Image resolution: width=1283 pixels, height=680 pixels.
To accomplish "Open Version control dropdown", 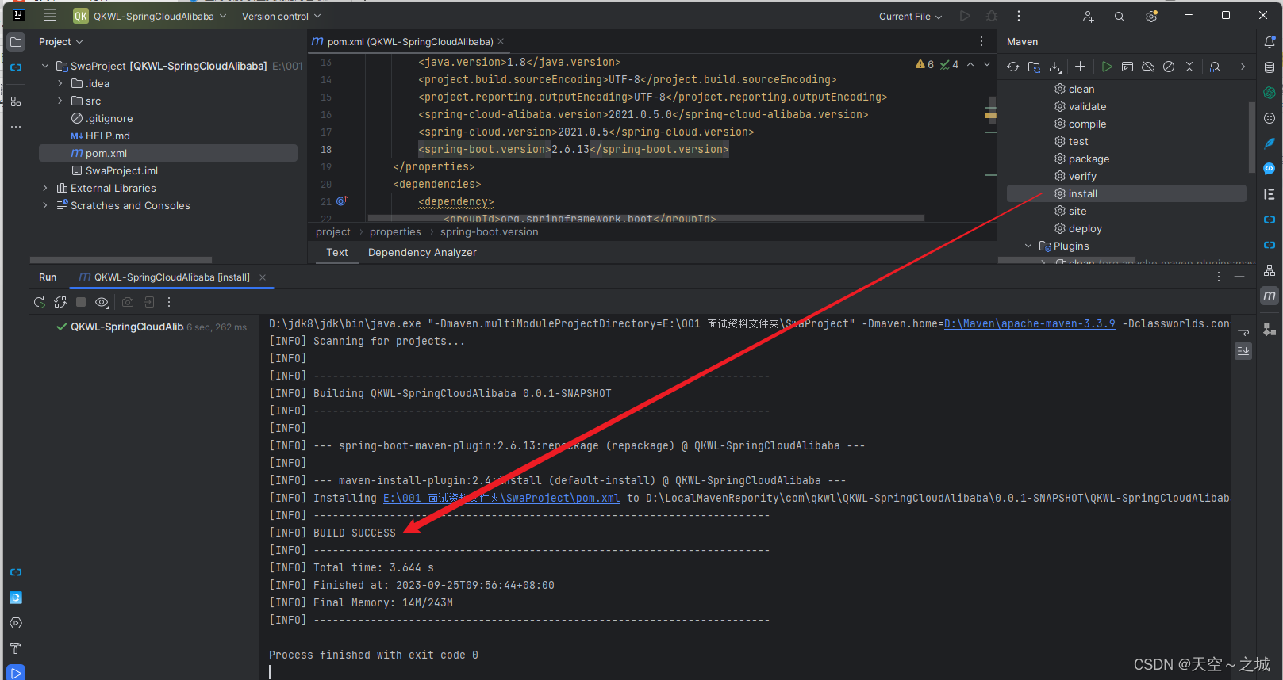I will 281,16.
